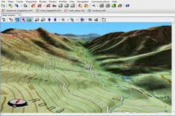The width and height of the screenshot is (175, 116).
Task: Toggle the blue 3D view button
Action: click(x=17, y=20)
